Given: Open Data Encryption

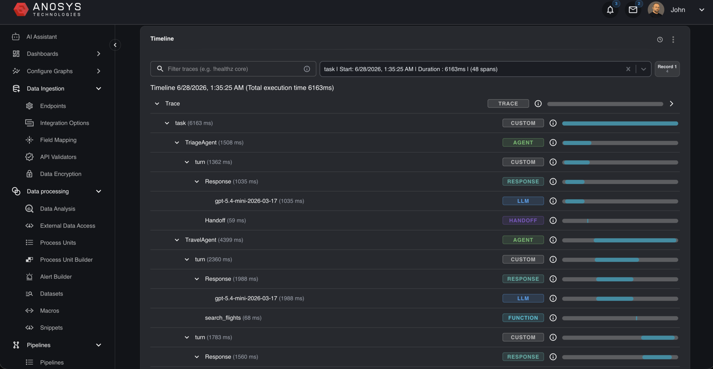Looking at the screenshot, I should pyautogui.click(x=61, y=174).
